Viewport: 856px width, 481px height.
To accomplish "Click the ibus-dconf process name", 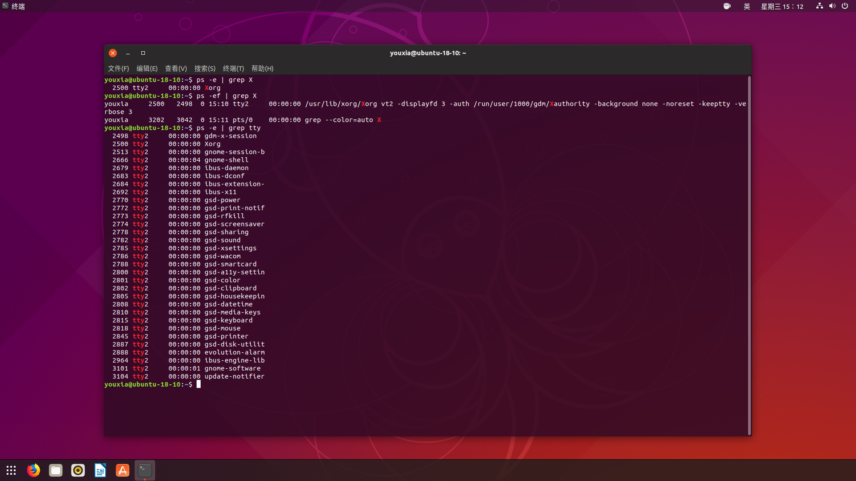I will pos(224,176).
